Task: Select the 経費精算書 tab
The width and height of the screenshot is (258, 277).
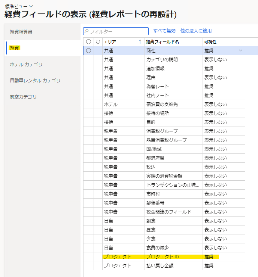Action: 42,32
